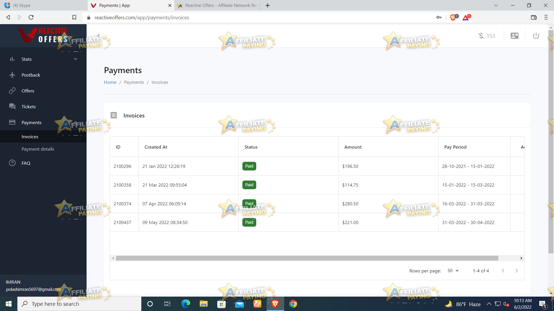
Task: Open the Brave Rewards triangle icon
Action: click(466, 18)
